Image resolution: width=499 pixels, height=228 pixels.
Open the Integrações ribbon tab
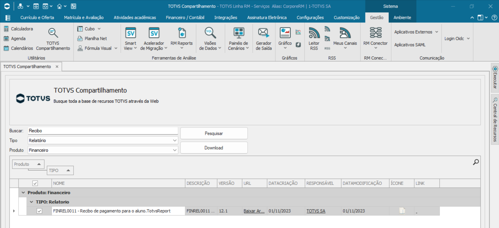pyautogui.click(x=226, y=18)
